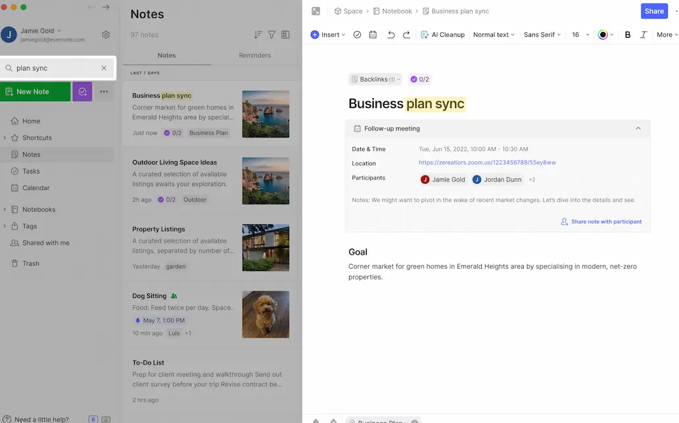Open Shared with me
The image size is (679, 423).
[x=45, y=243]
